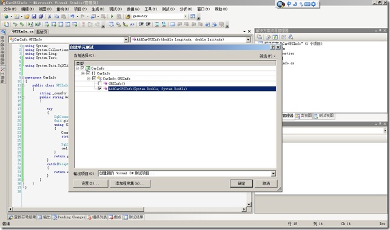The image size is (390, 230).
Task: Click the 添加程序集 Add Assembly button
Action: point(130,183)
